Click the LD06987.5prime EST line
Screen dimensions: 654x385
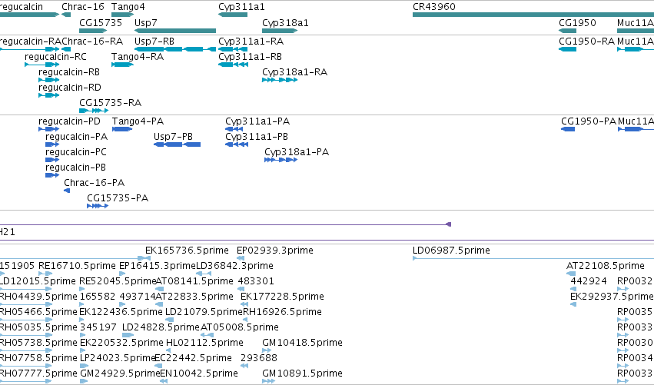tap(533, 259)
